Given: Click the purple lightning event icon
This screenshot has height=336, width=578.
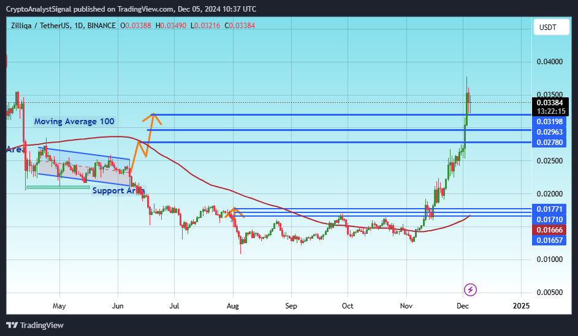Looking at the screenshot, I should coord(470,289).
